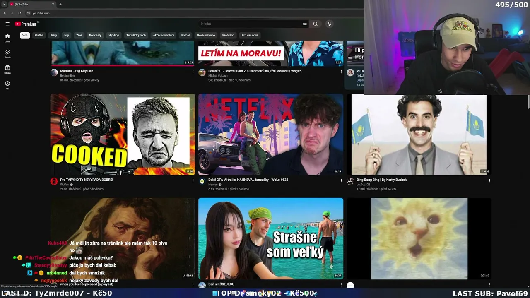Go back in the browser
Viewport: 530px width, 298px height.
(5, 13)
